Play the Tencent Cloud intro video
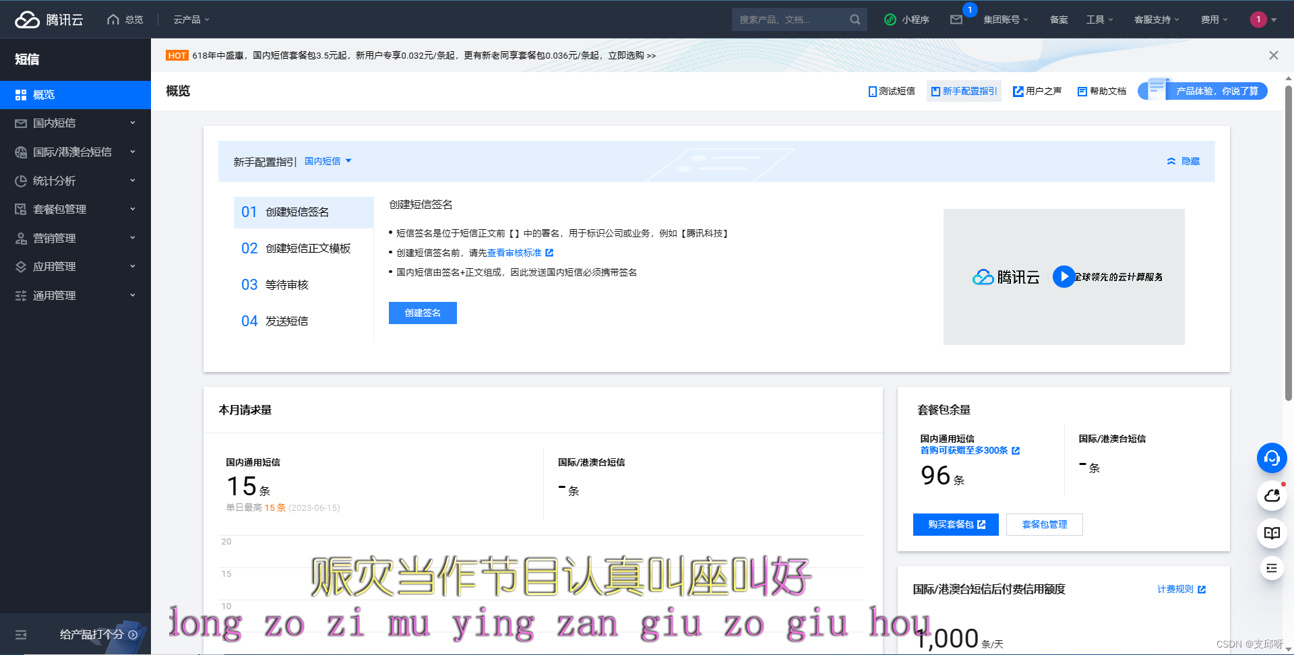The height and width of the screenshot is (655, 1294). pos(1064,276)
